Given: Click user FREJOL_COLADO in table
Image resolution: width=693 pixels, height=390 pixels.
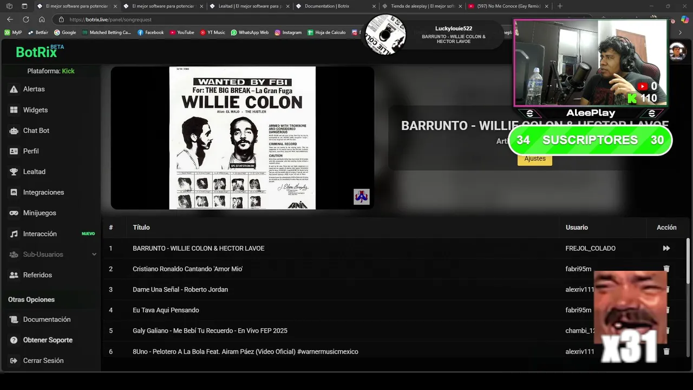Looking at the screenshot, I should [590, 249].
